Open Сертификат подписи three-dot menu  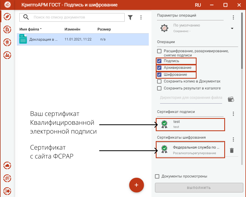tap(233, 114)
